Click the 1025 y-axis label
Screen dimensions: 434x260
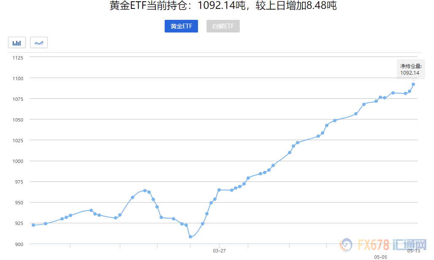[18, 141]
